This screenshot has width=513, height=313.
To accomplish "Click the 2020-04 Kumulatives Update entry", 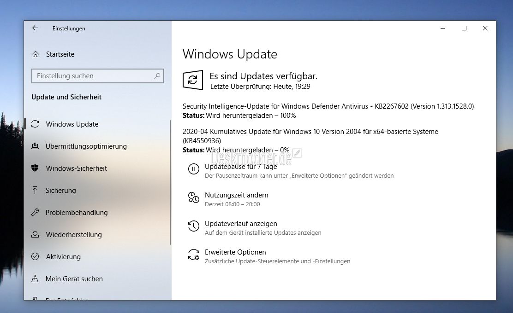I will click(310, 136).
